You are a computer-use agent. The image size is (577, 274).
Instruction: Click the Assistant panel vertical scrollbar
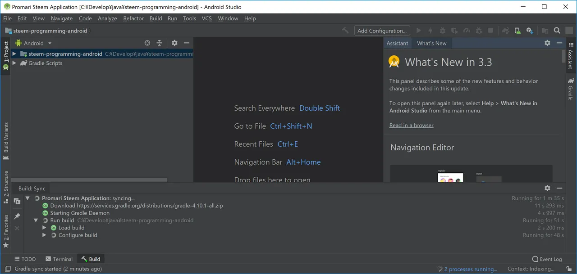563,56
